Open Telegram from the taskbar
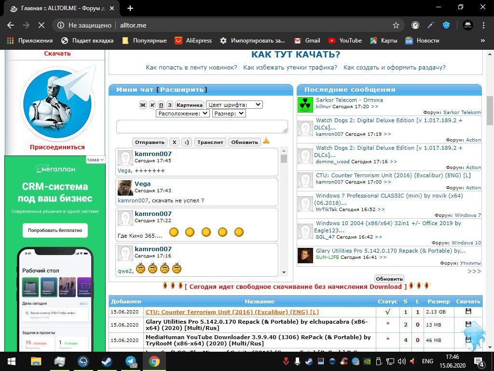Screen dimensions: 494x371 [131, 361]
